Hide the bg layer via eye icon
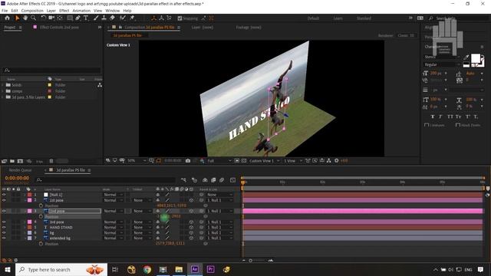The width and height of the screenshot is (491, 276). [x=4, y=233]
